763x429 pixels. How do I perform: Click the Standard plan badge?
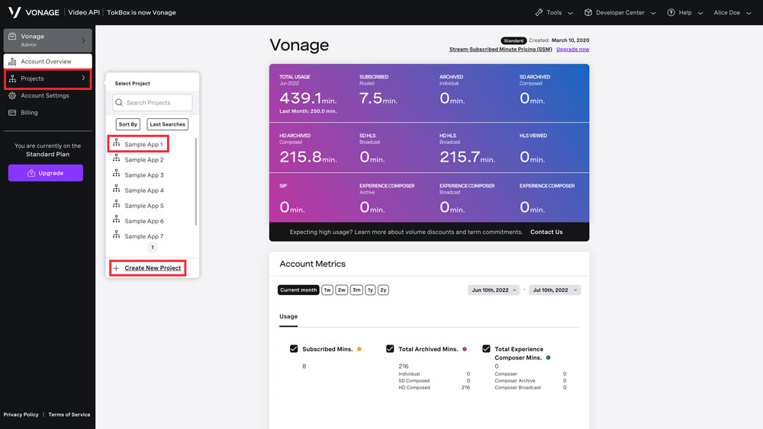pyautogui.click(x=513, y=41)
